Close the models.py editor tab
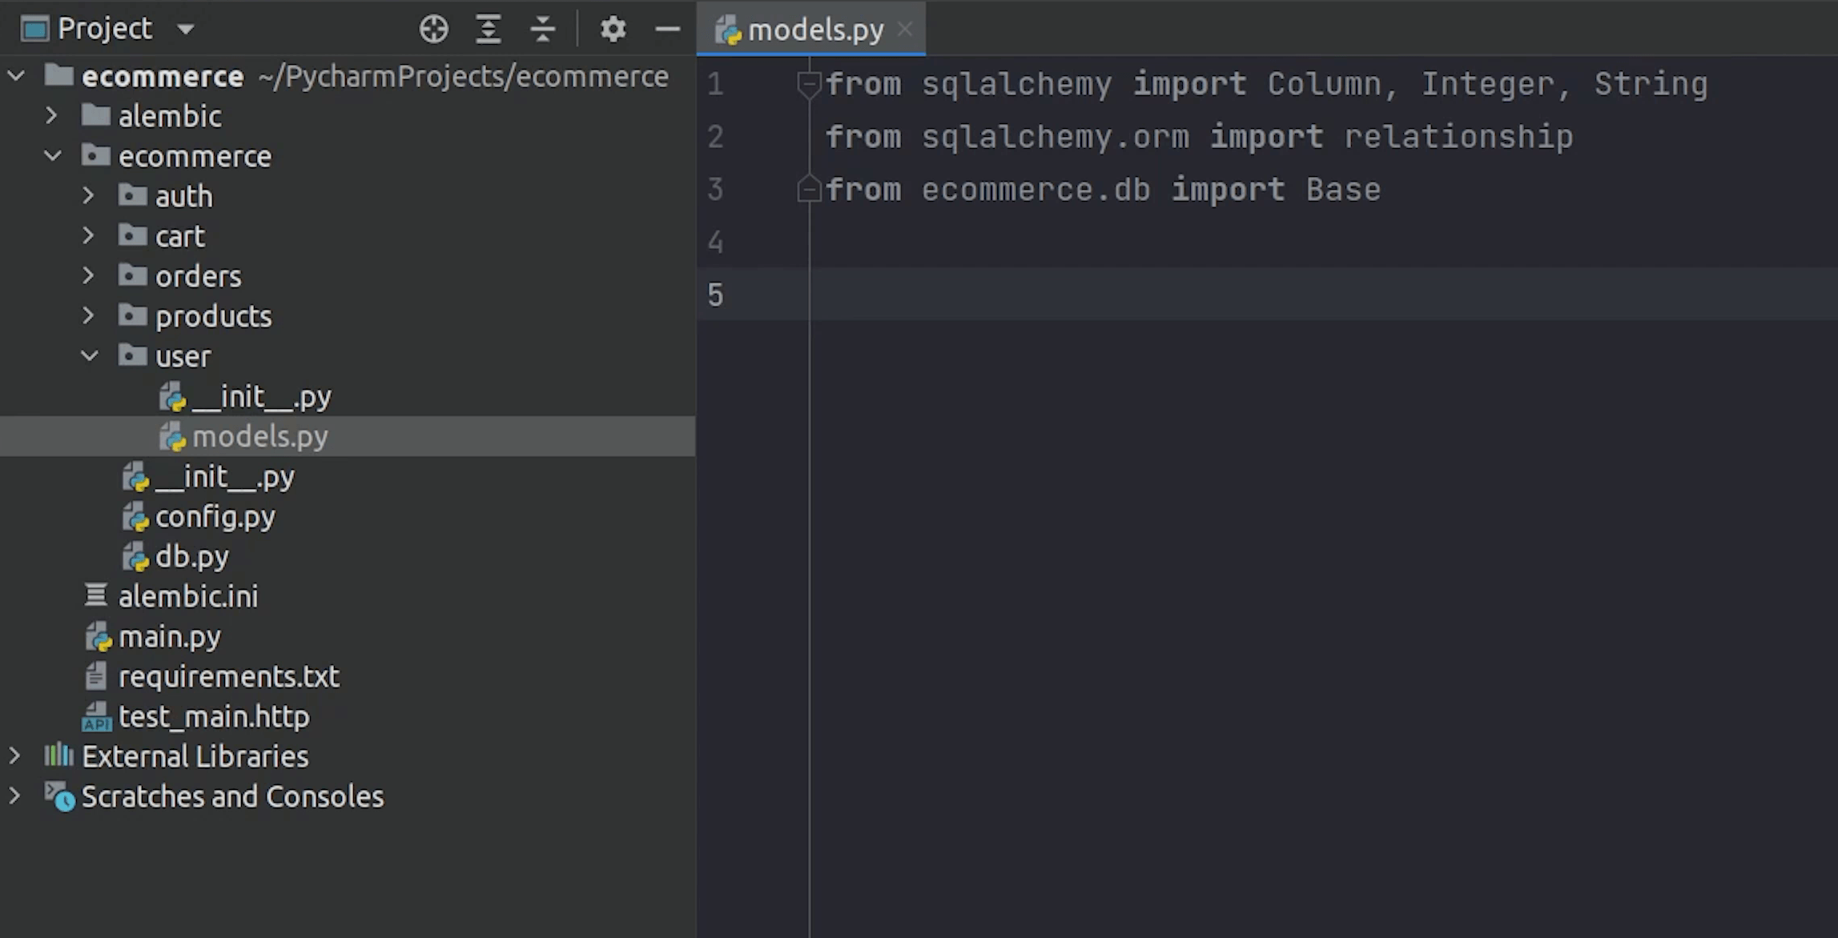 [905, 30]
